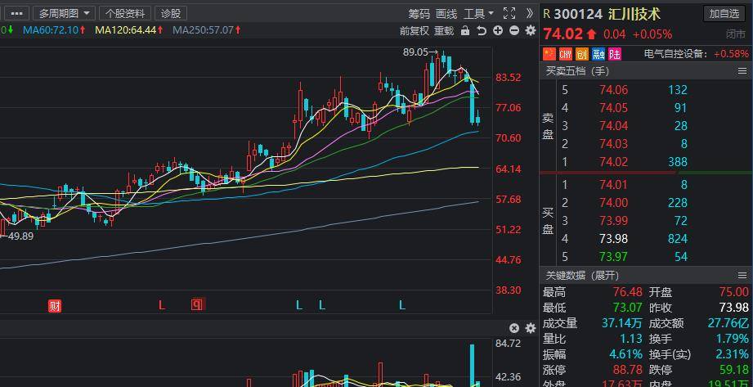Close the volume indicator sub-panel

click(x=514, y=328)
